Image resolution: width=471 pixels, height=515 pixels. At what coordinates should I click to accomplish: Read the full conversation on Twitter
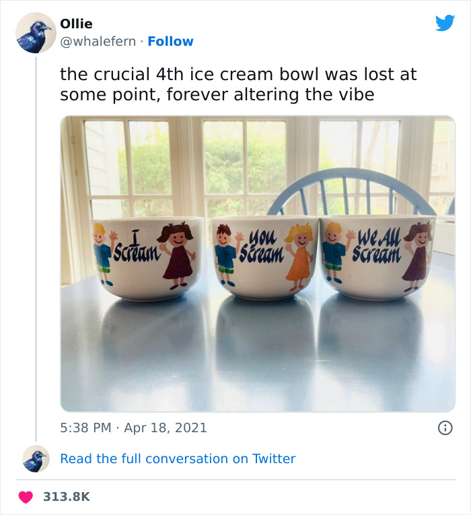tap(178, 458)
